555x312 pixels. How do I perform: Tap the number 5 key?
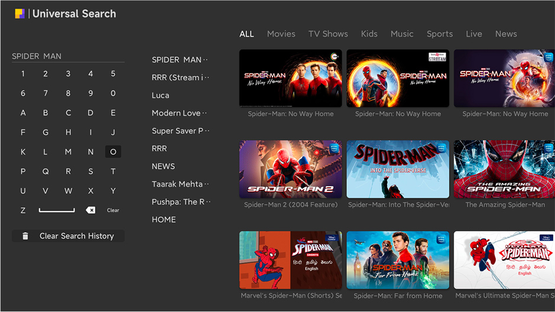(113, 74)
